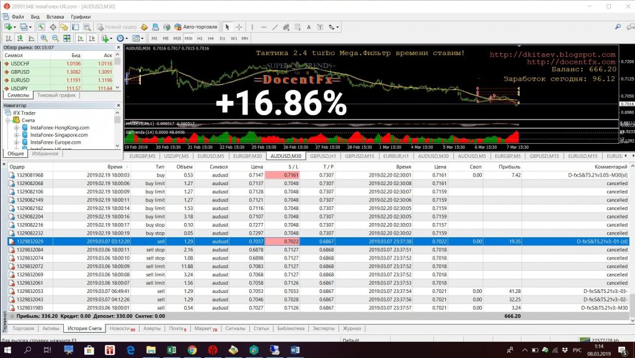Open Excel from the Windows taskbar

[171, 350]
